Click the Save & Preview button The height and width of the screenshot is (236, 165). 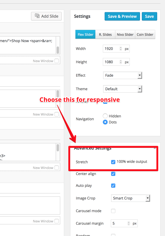click(x=122, y=16)
